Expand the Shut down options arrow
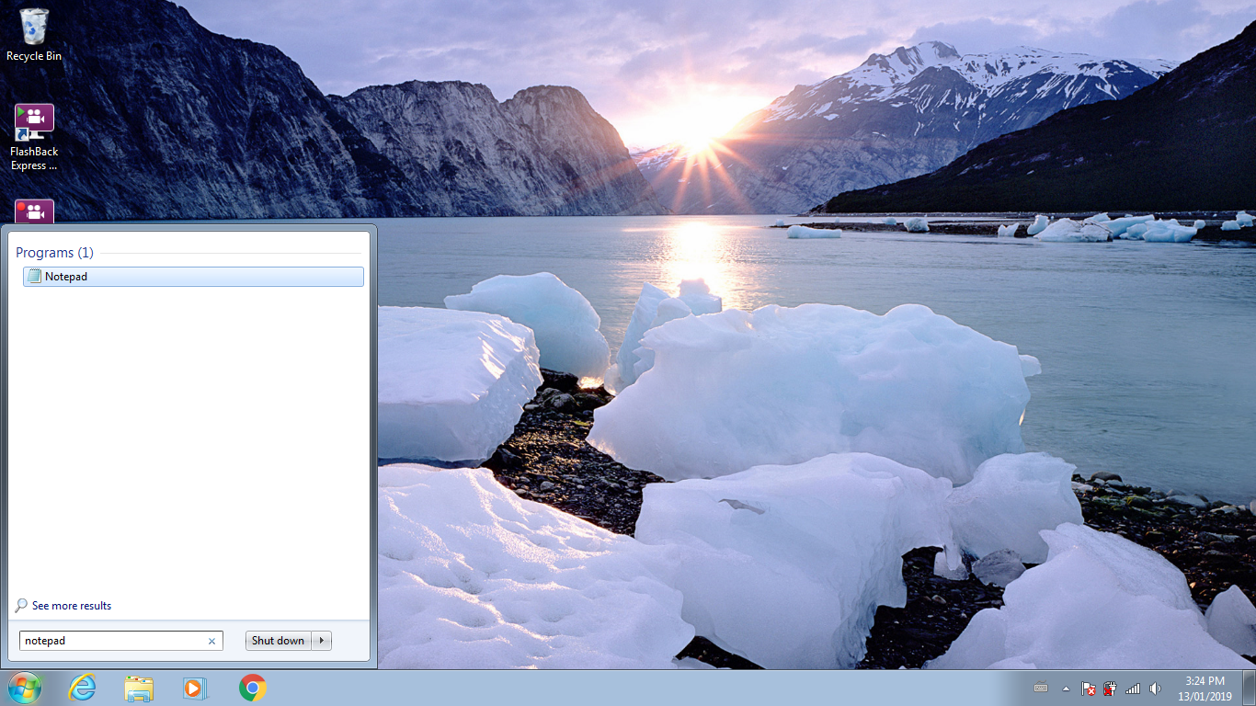Image resolution: width=1256 pixels, height=706 pixels. [x=322, y=641]
